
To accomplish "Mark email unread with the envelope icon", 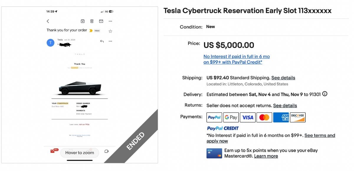I will [x=101, y=21].
